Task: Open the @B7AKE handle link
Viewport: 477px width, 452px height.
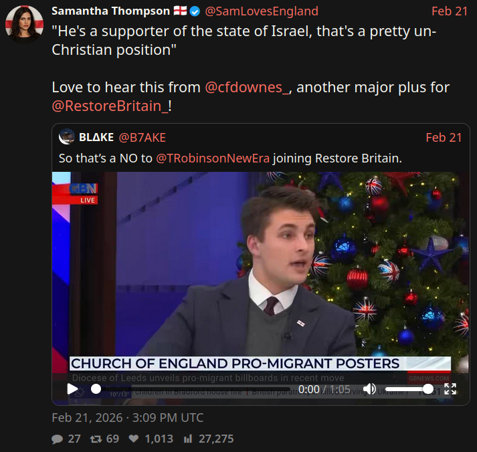Action: pyautogui.click(x=142, y=138)
